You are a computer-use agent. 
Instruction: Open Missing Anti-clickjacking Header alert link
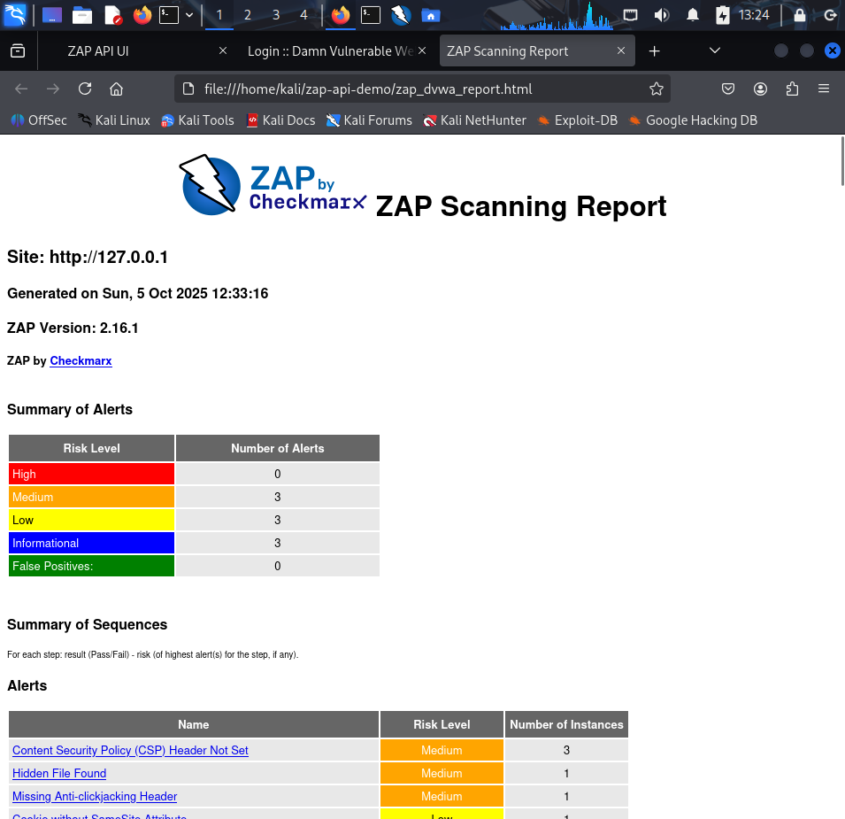click(x=95, y=796)
